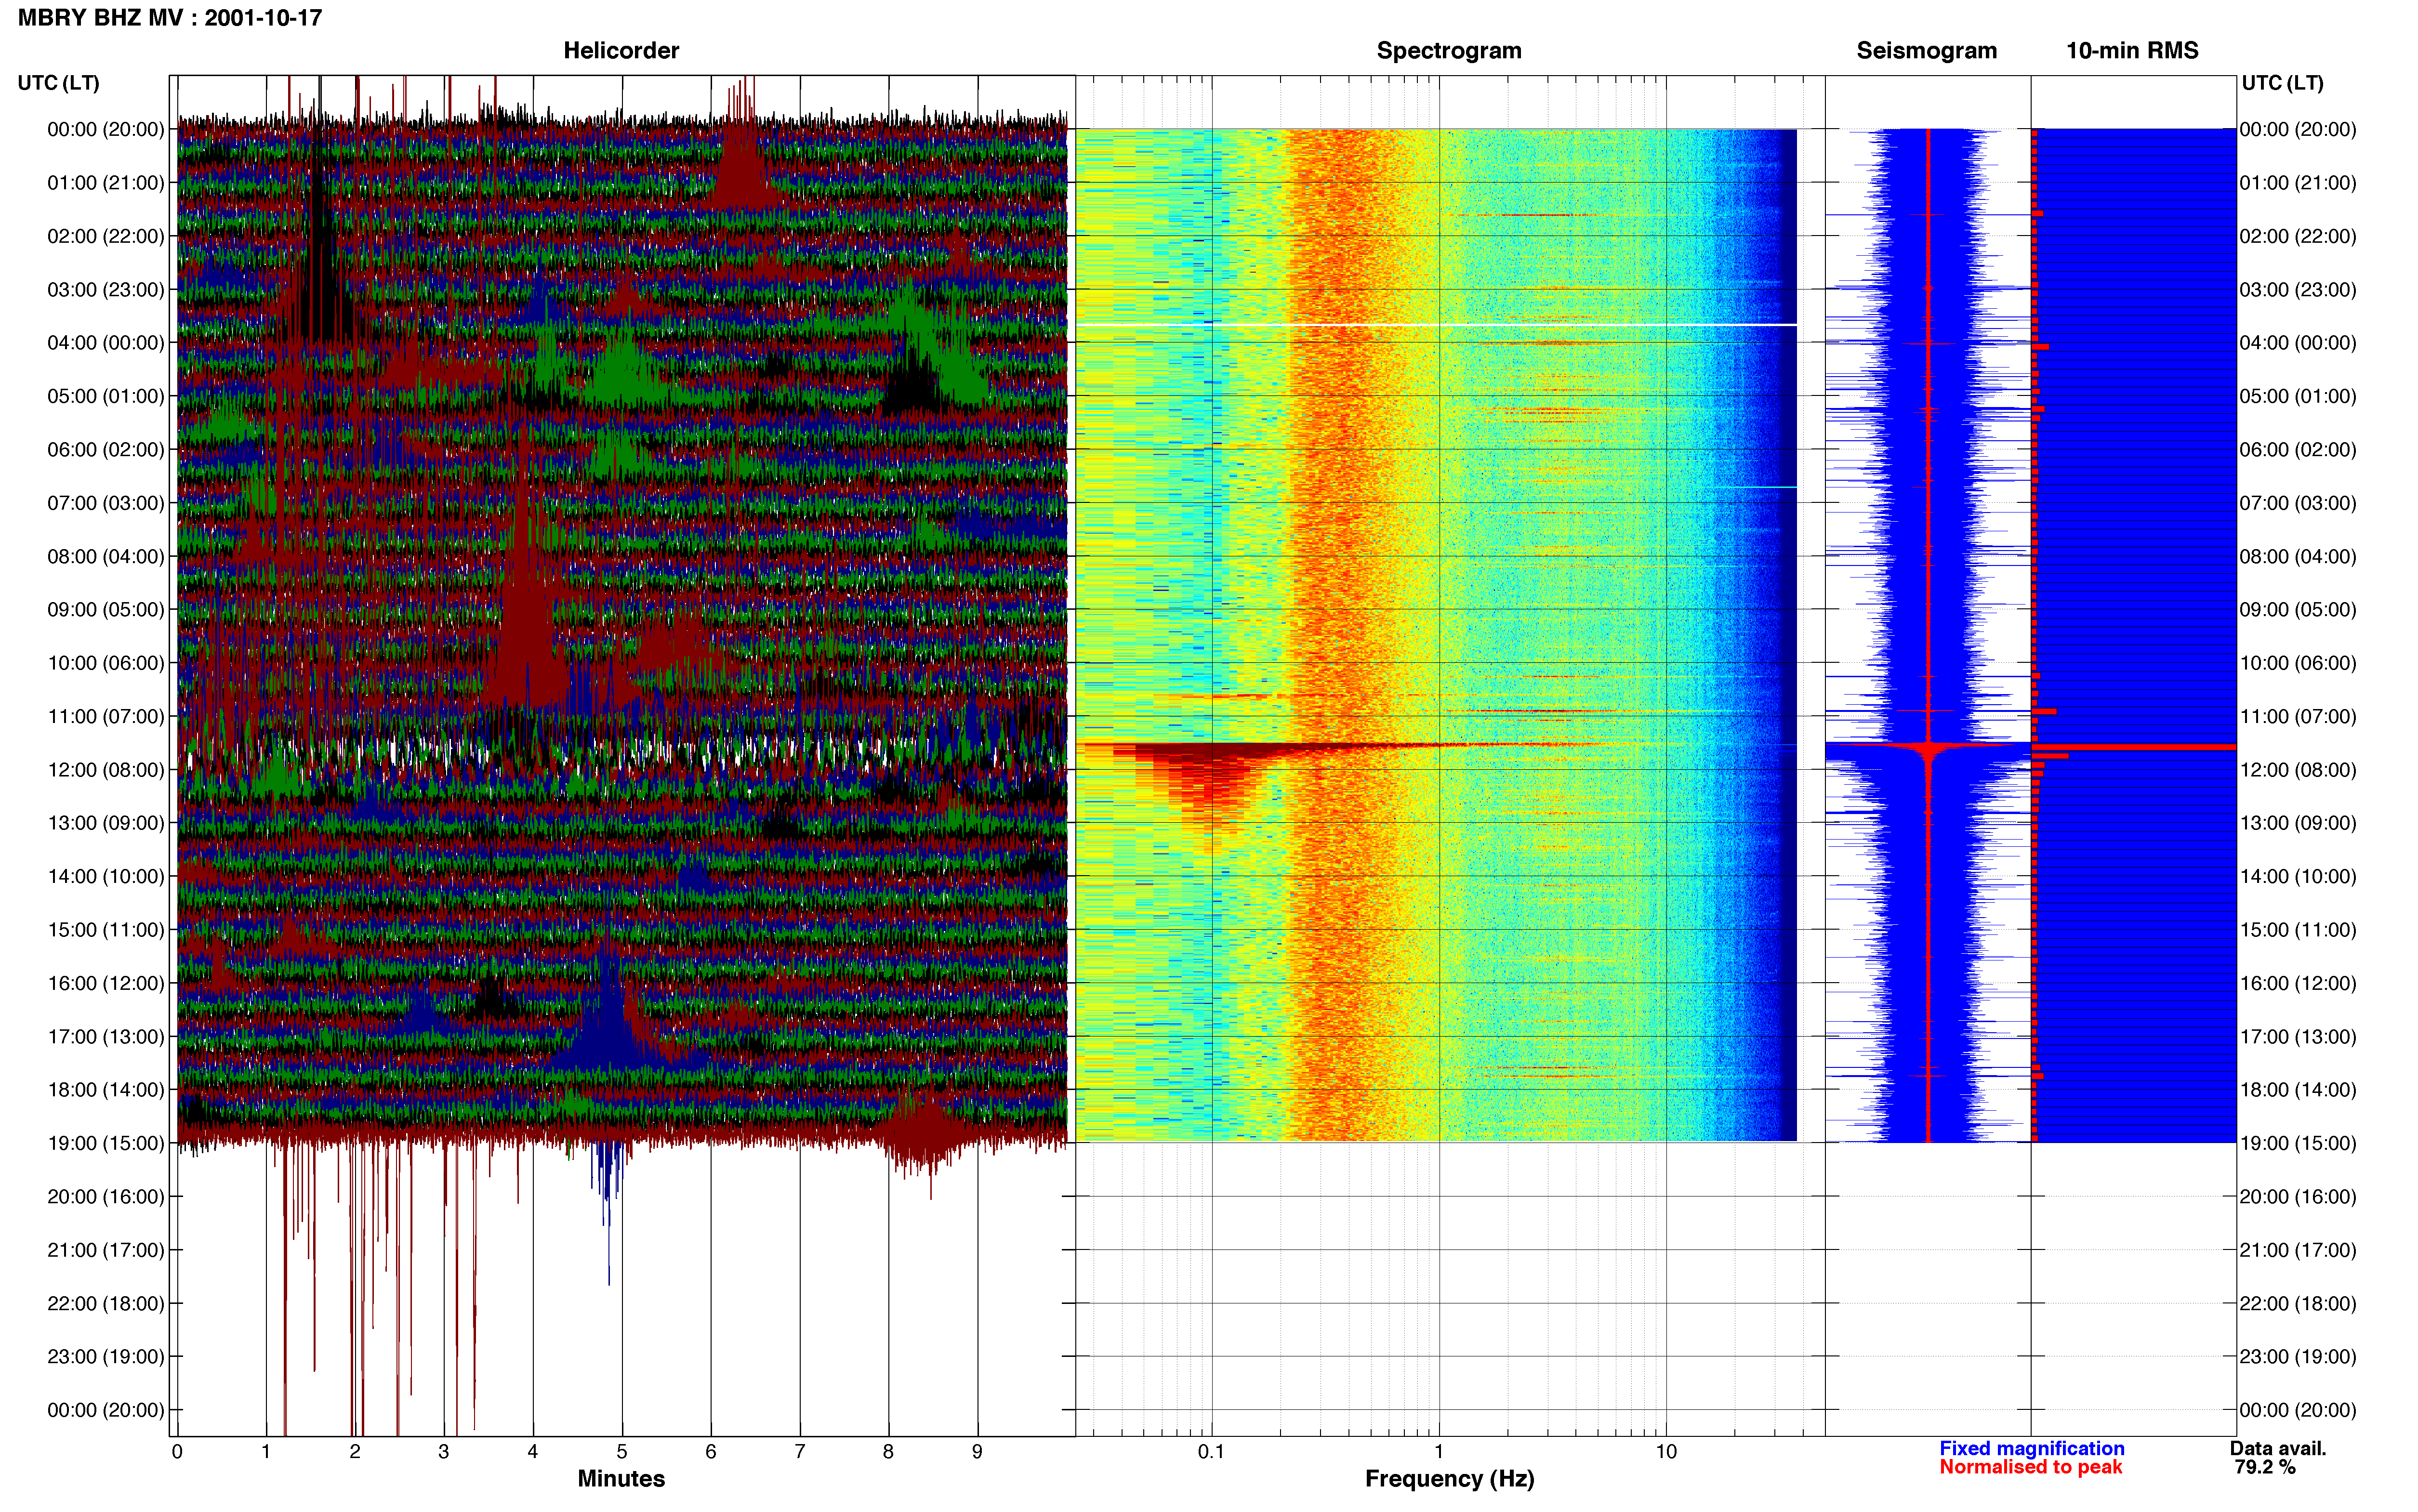2418x1512 pixels.
Task: Click the right UTC (LT) axis label
Action: [x=2282, y=83]
